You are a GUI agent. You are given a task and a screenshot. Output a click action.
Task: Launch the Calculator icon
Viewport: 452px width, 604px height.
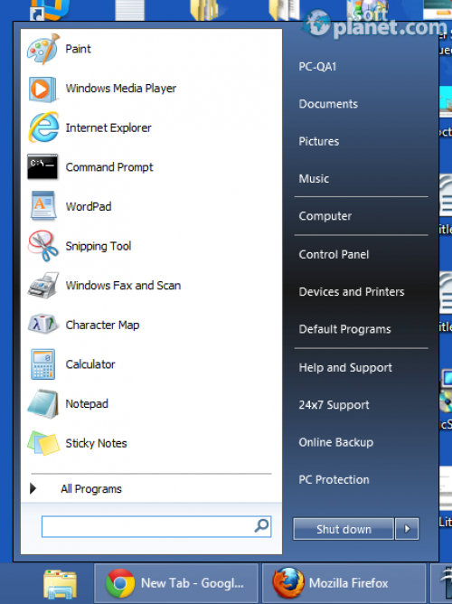pos(43,364)
